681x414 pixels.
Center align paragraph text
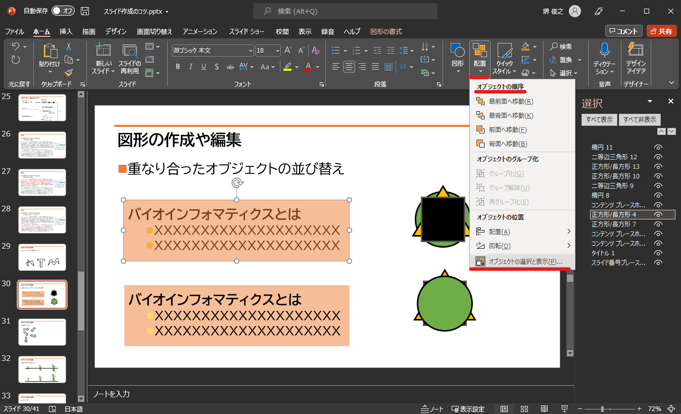point(349,67)
